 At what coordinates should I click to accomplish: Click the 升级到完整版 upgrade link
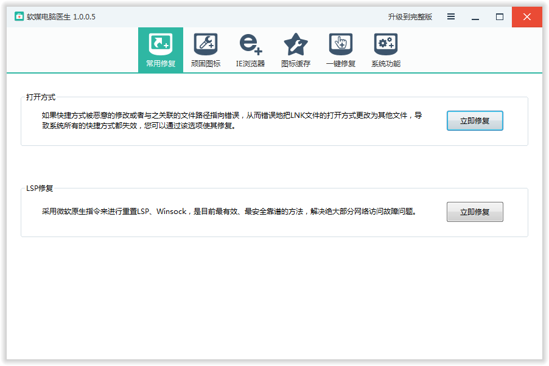click(x=410, y=17)
